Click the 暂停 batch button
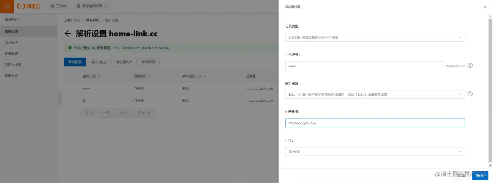493x183 pixels. [x=89, y=113]
